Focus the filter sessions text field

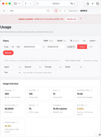click(x=32, y=61)
